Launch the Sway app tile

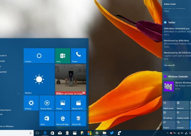[x=62, y=56]
